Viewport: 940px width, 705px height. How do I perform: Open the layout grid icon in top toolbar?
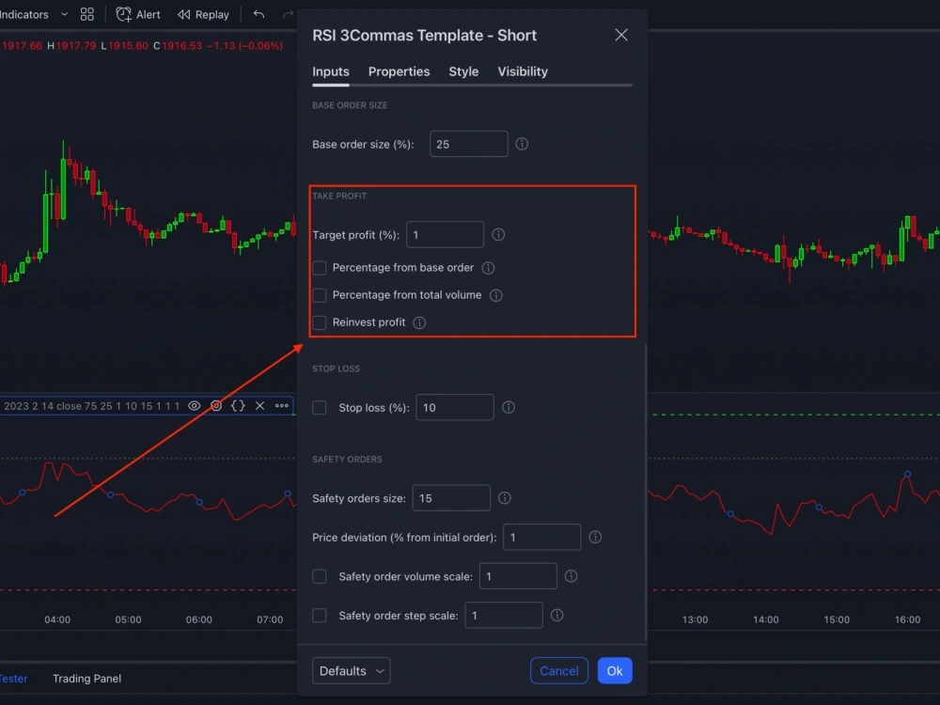[86, 14]
